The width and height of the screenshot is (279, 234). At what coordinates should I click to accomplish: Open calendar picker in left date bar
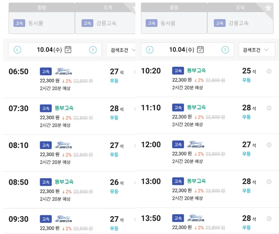68,49
